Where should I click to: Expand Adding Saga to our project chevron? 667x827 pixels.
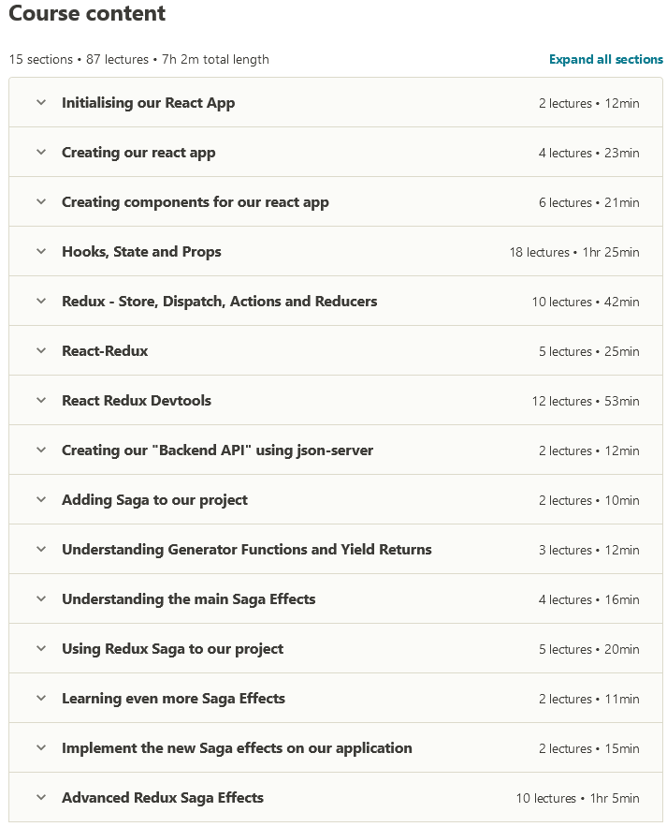tap(41, 500)
